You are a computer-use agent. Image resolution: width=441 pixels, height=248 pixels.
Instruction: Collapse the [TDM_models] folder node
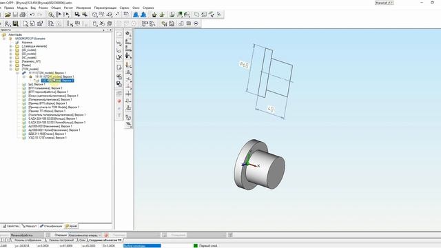(11, 69)
